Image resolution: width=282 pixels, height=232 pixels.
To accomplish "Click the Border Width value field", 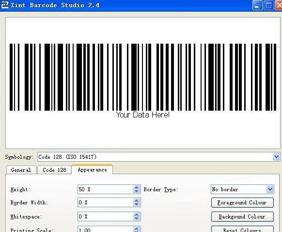I will point(106,202).
